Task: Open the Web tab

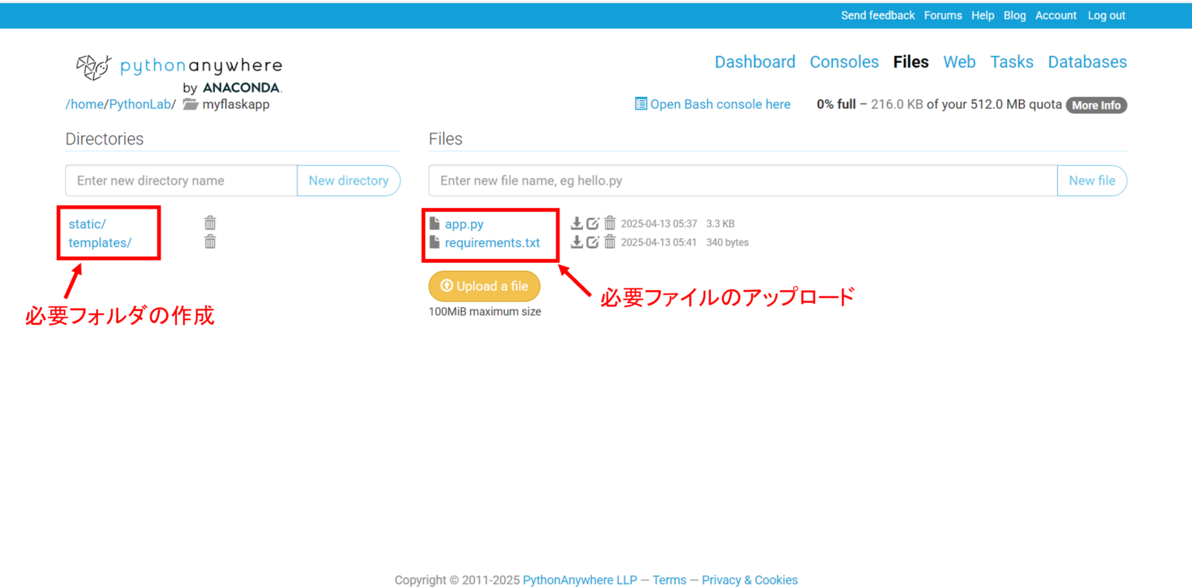Action: click(x=959, y=62)
